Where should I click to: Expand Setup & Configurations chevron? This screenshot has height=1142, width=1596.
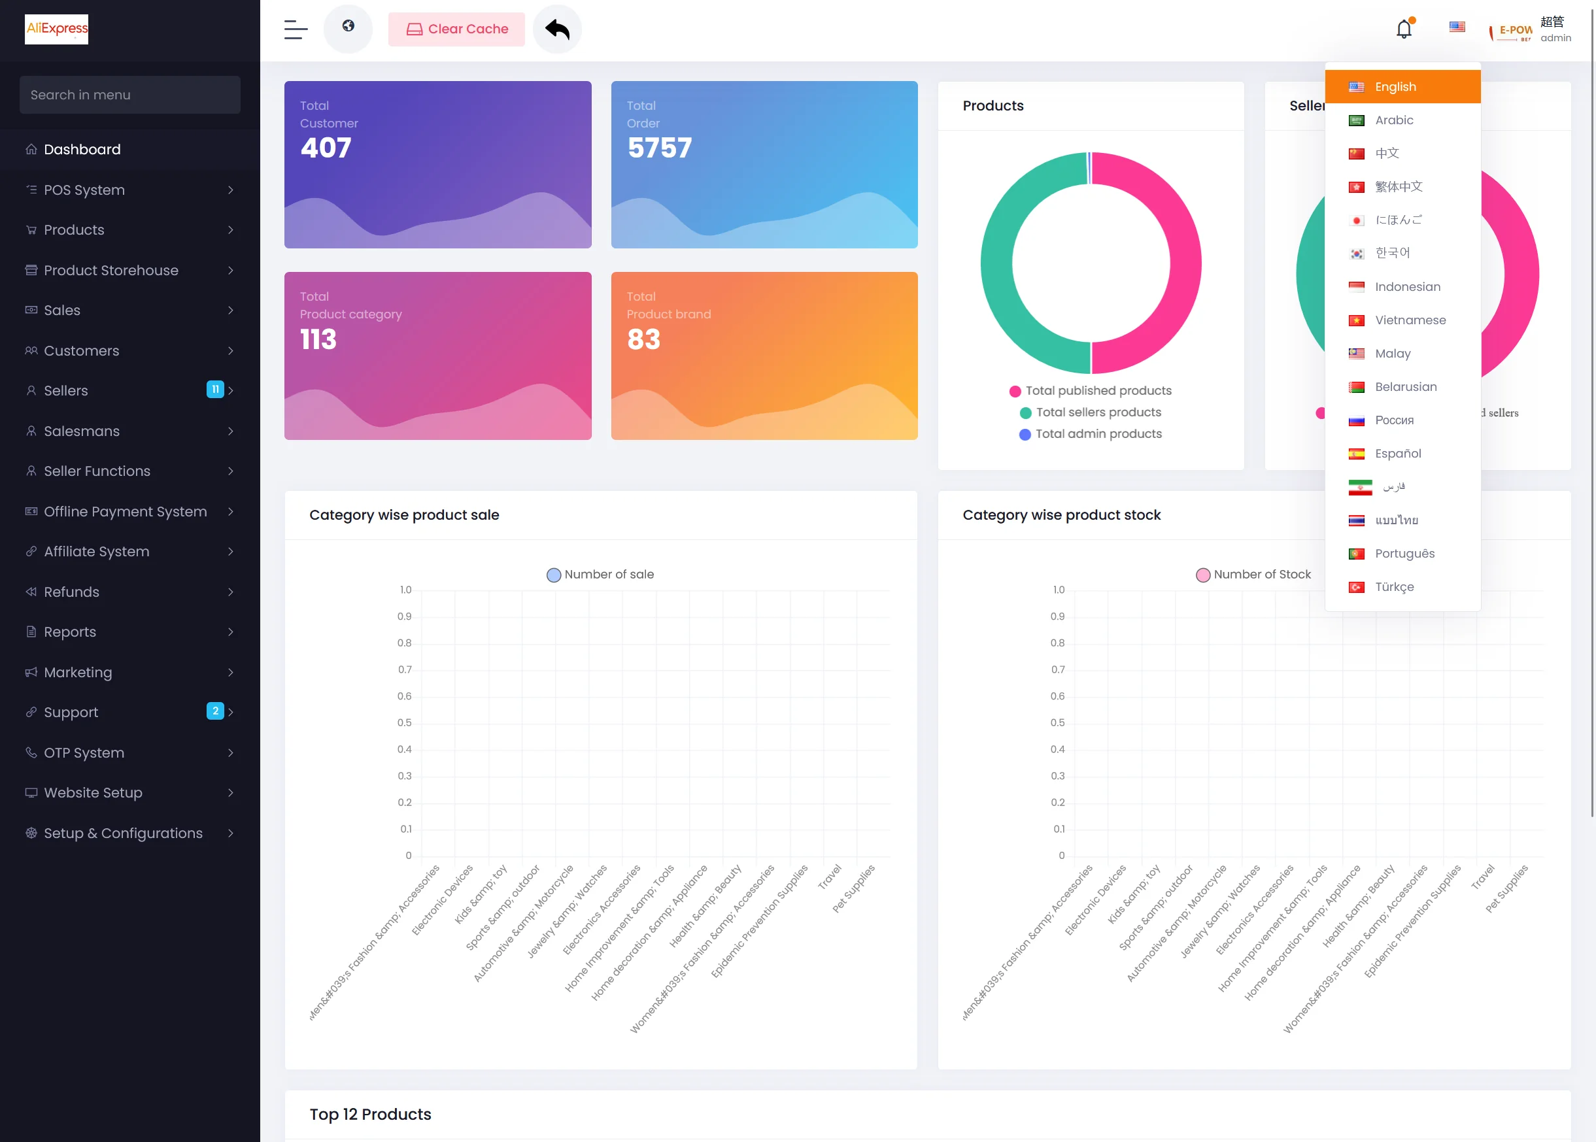click(230, 833)
